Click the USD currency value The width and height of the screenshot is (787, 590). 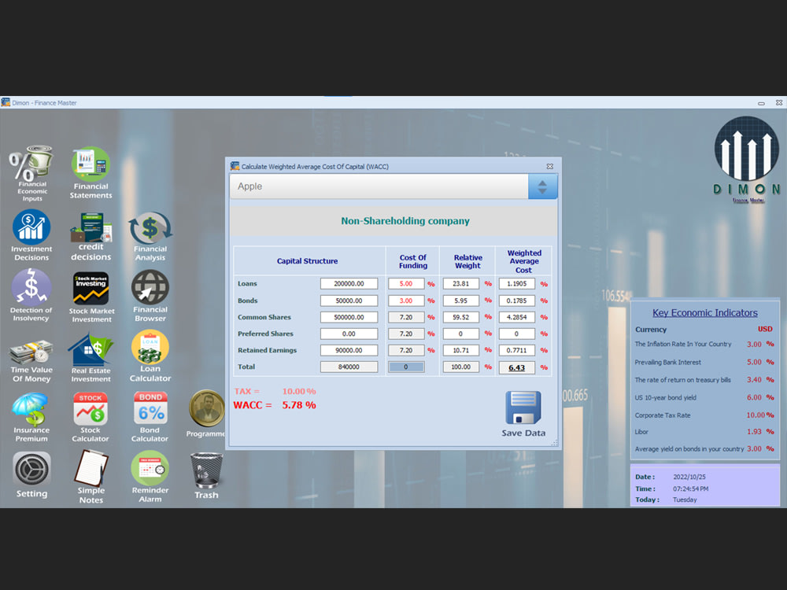(x=765, y=329)
